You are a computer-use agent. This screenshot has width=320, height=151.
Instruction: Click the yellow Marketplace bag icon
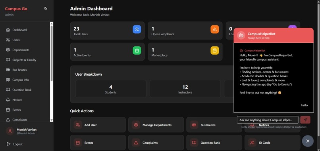tap(215, 51)
